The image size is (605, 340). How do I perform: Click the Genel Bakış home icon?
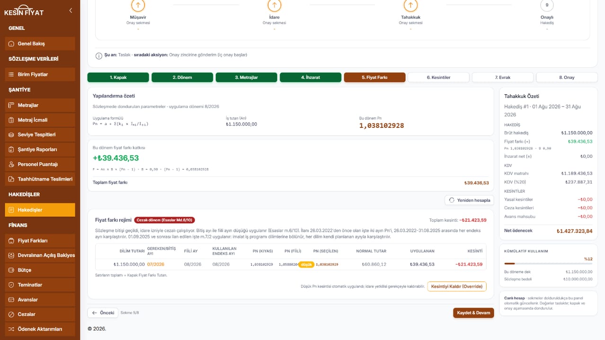11,44
